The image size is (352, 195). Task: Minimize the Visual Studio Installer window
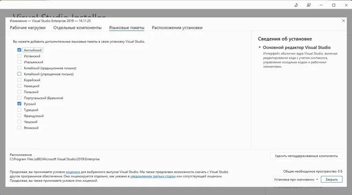coord(321,5)
